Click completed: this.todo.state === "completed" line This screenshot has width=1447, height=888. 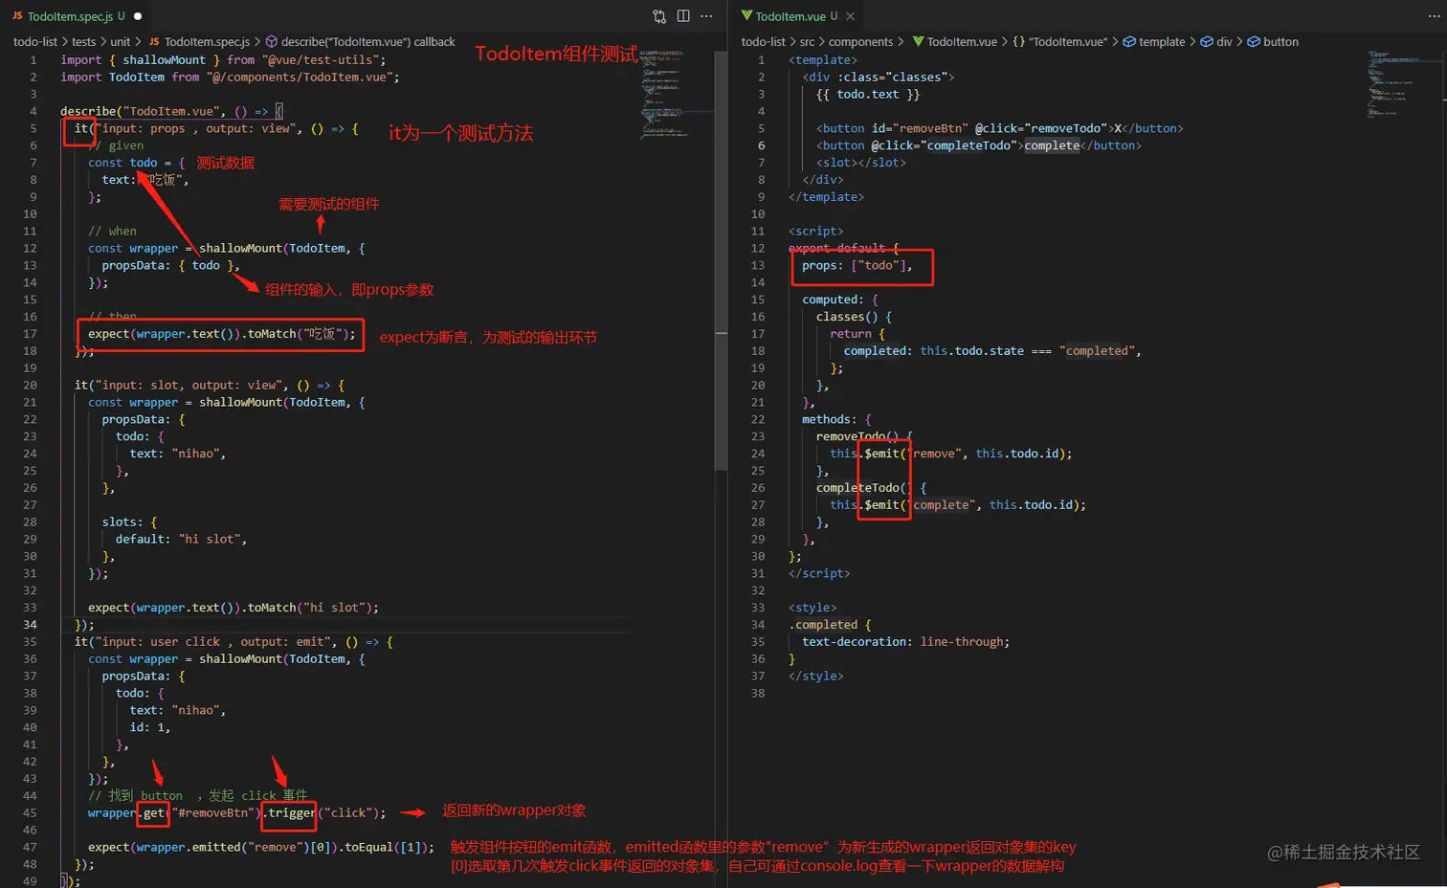tap(992, 351)
